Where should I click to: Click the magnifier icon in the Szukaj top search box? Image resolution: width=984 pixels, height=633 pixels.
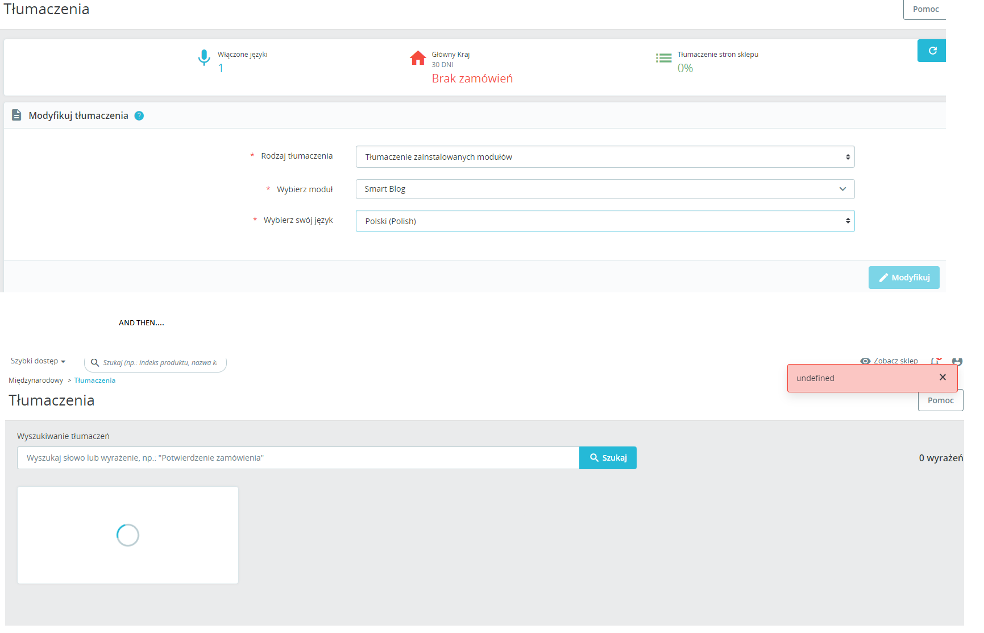click(x=95, y=362)
